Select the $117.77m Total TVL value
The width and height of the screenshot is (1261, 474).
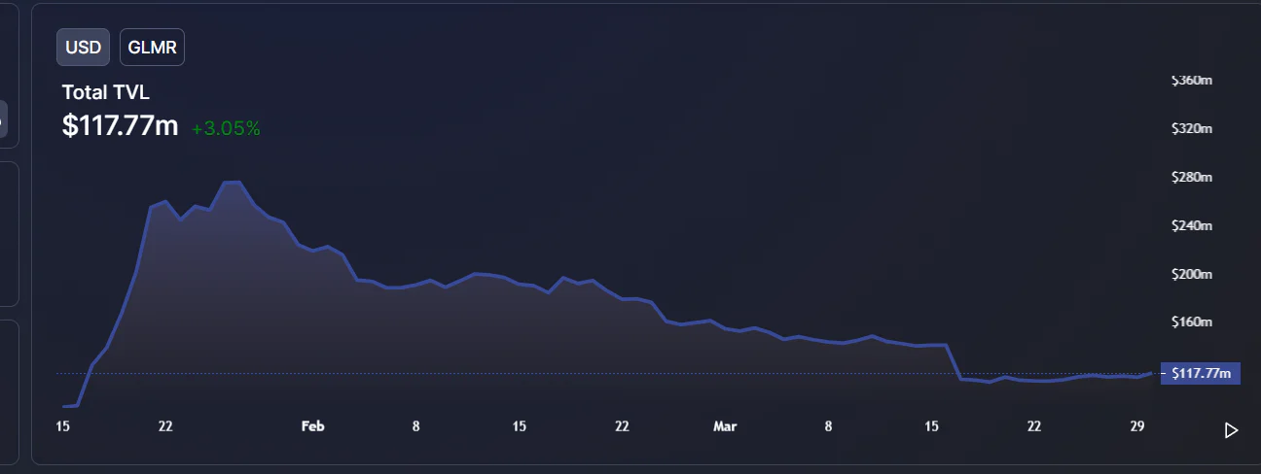click(121, 125)
